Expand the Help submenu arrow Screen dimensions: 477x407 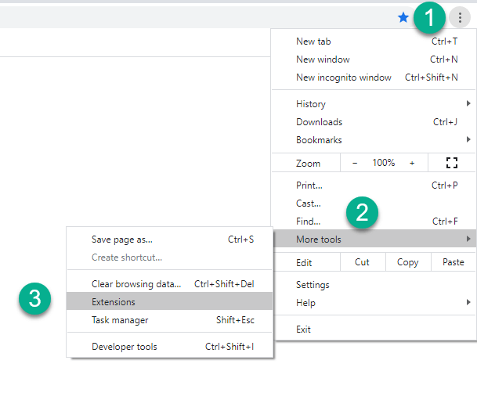click(x=468, y=302)
